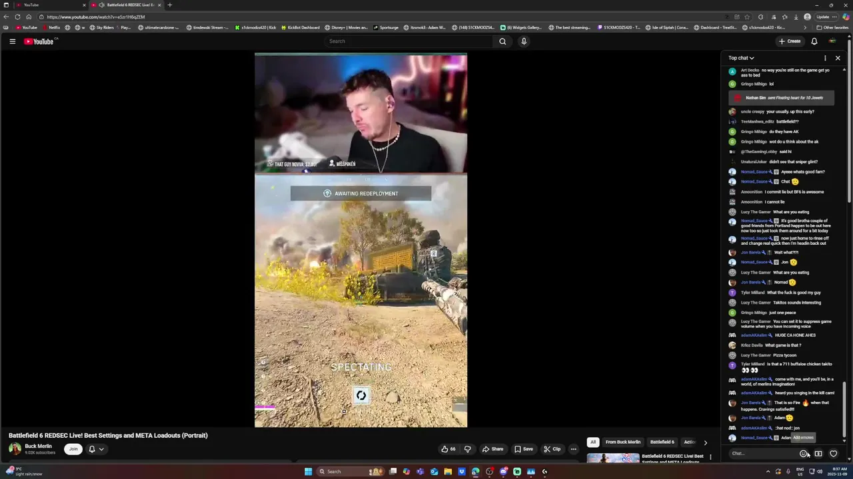853x479 pixels.
Task: Click the browser address bar URL
Action: tap(96, 17)
